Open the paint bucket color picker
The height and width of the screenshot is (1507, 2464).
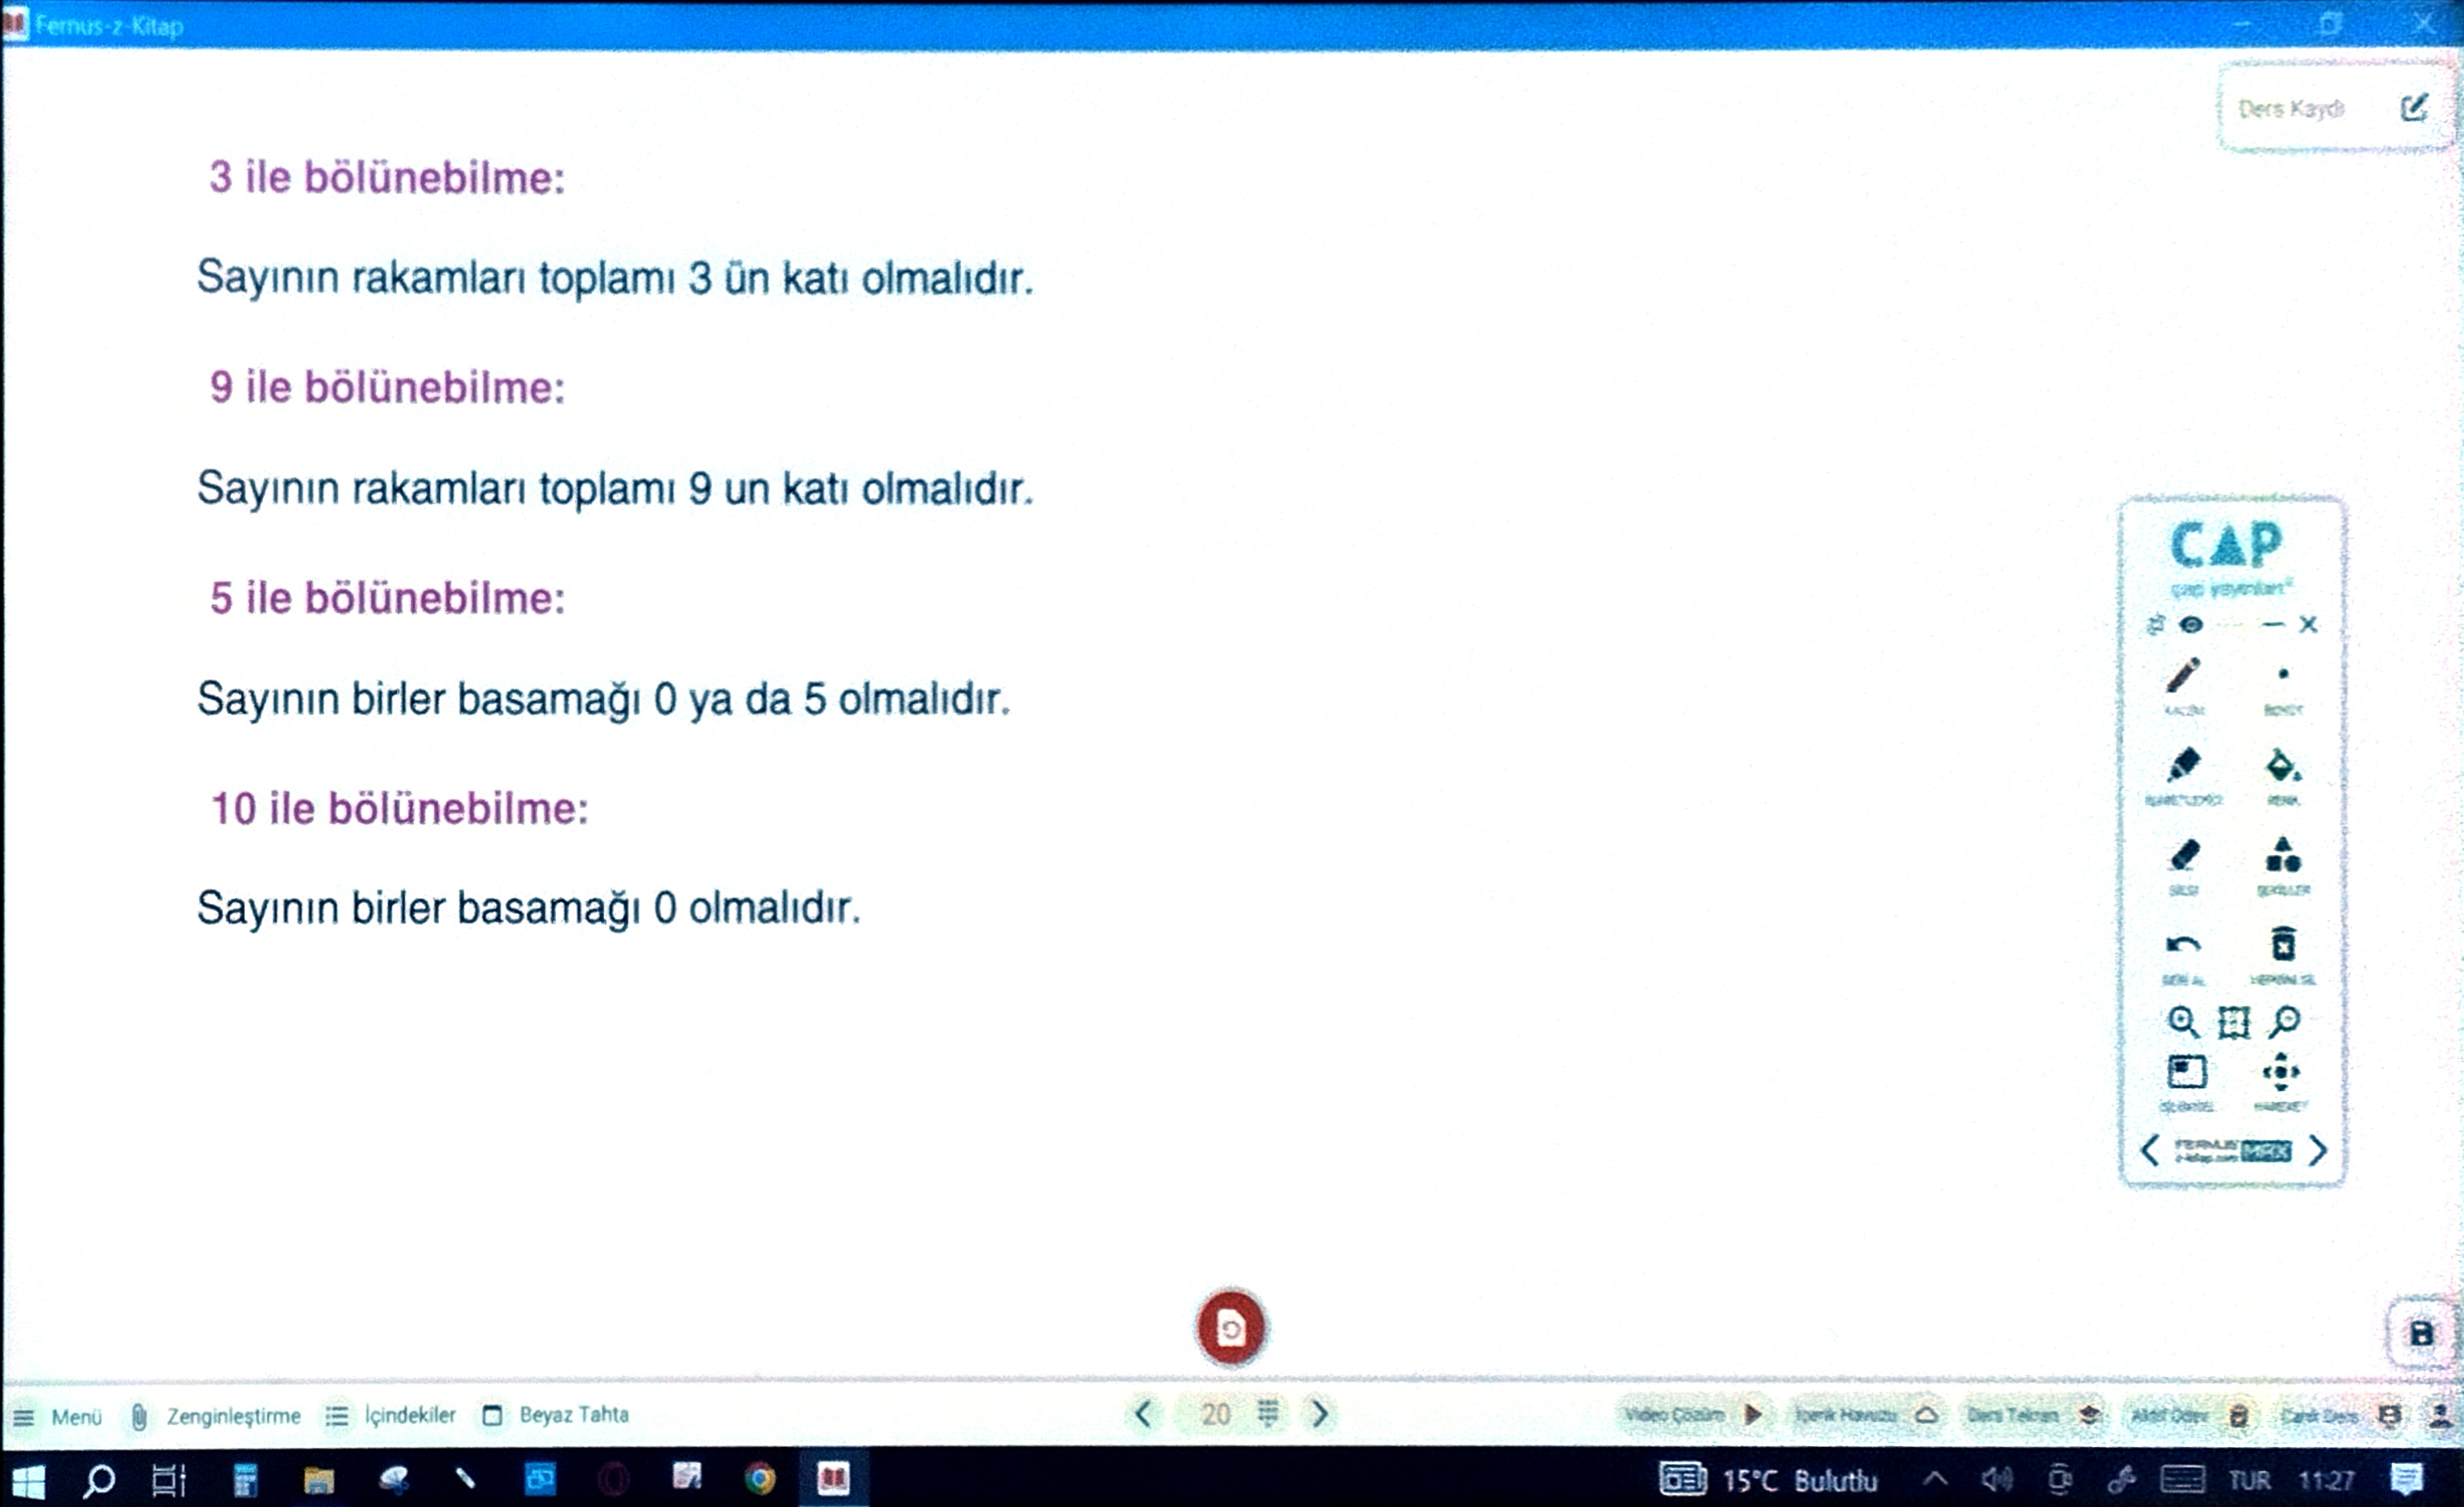click(x=2282, y=767)
